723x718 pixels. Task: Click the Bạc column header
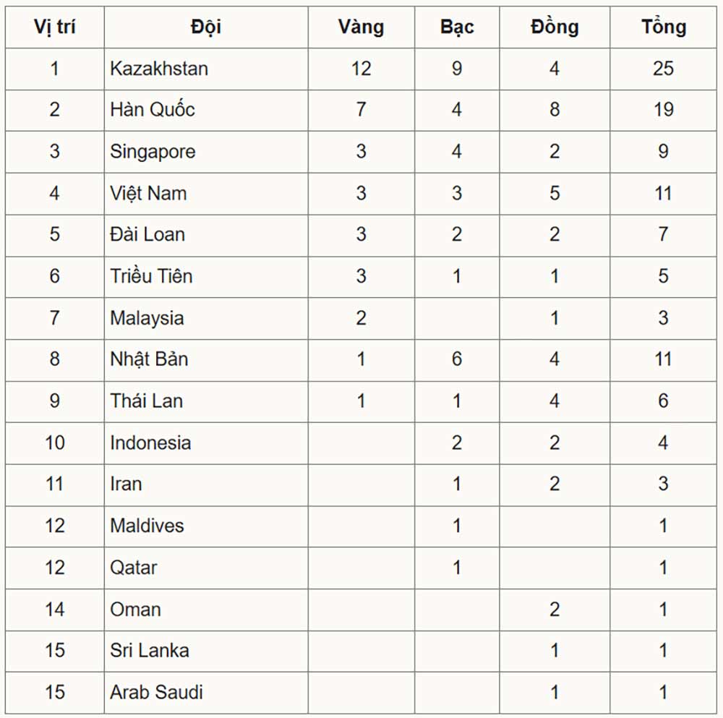click(x=456, y=27)
